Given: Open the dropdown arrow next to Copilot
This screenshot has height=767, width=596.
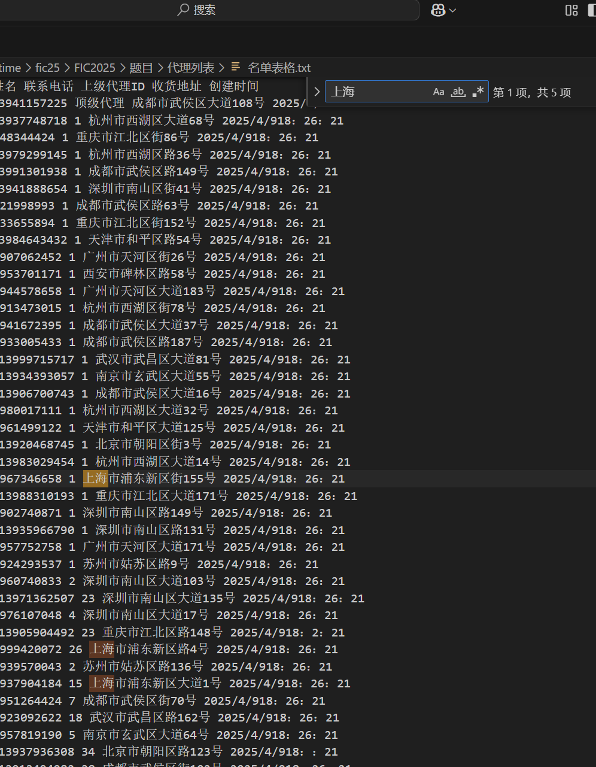Looking at the screenshot, I should pyautogui.click(x=452, y=10).
